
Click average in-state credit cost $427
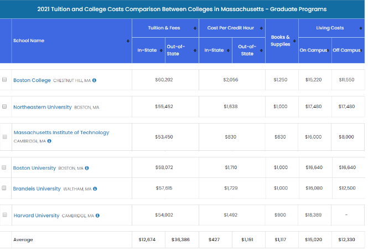click(214, 239)
